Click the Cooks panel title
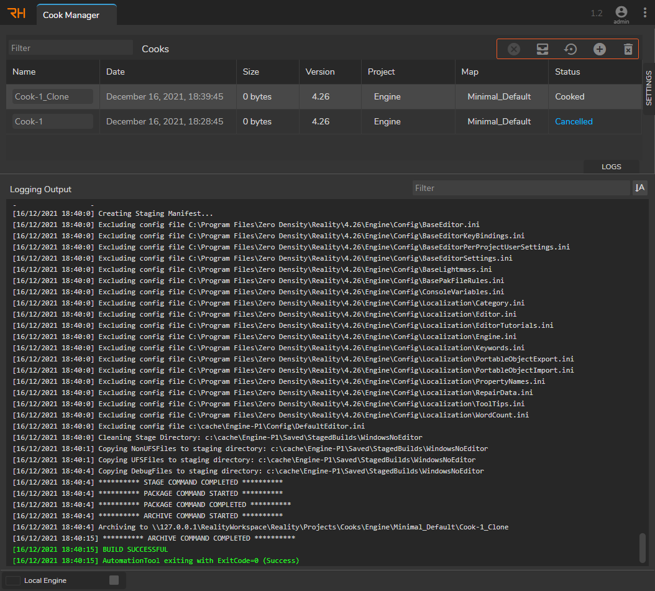 155,49
